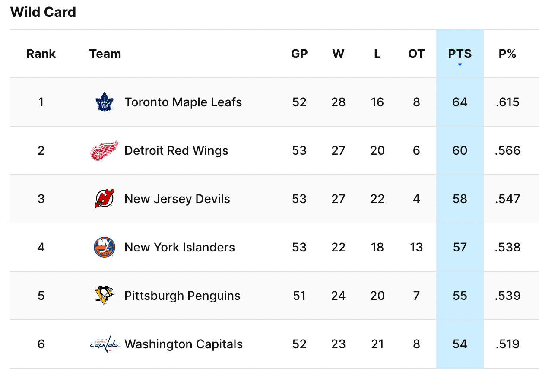Screen dimensions: 539x369
Task: Click the Washington Capitals logo
Action: point(104,344)
